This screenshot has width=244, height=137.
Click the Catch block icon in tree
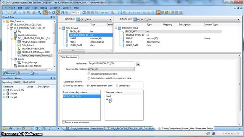(15, 59)
